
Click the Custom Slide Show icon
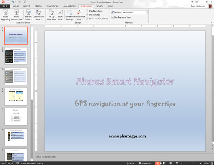(39, 12)
